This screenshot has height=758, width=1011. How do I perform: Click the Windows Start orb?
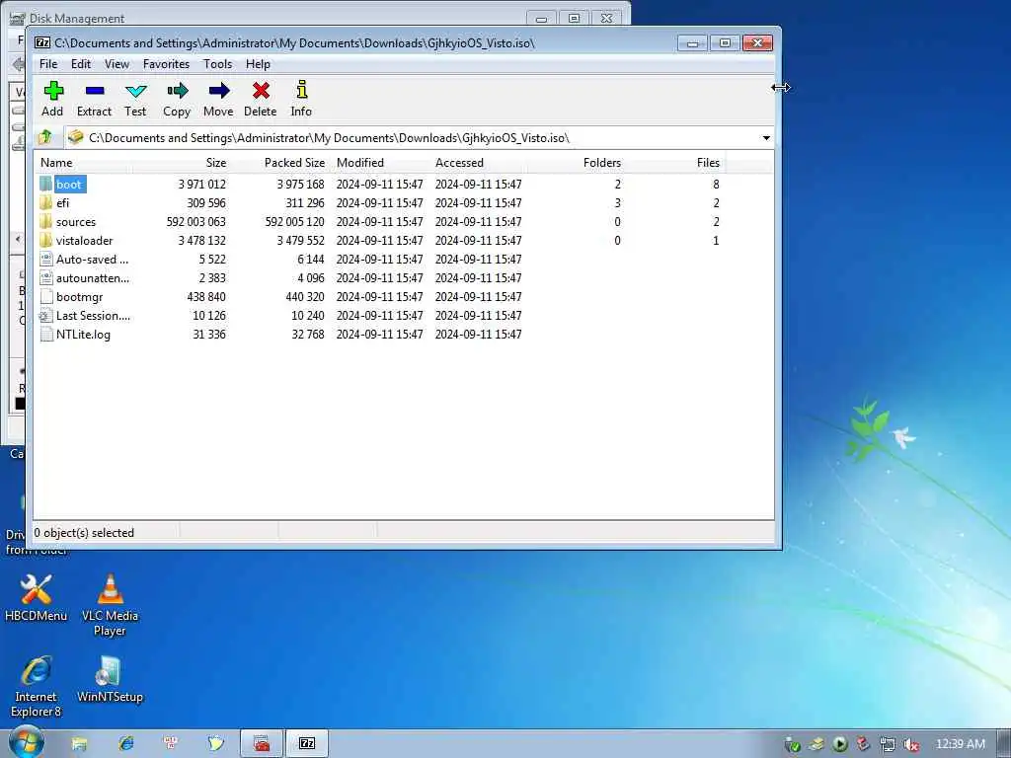[27, 742]
